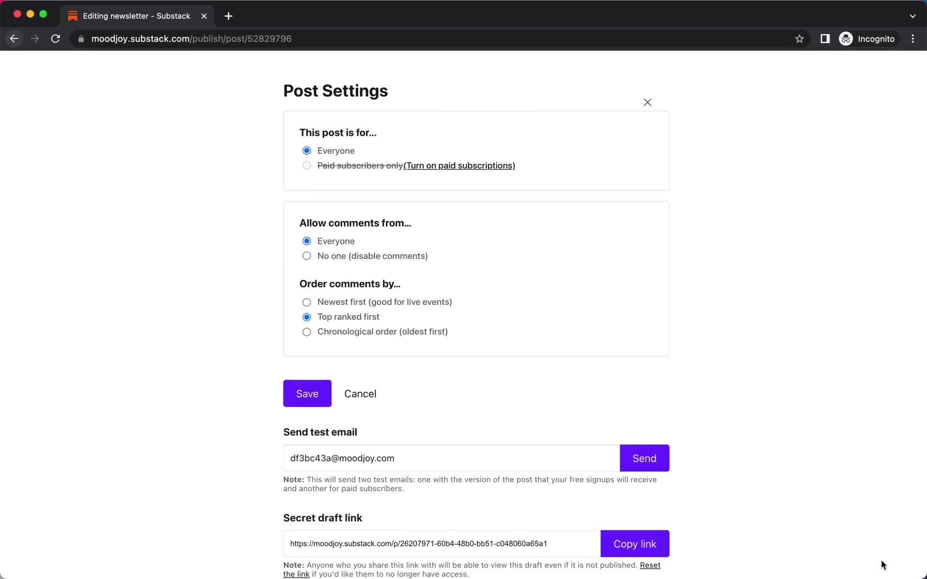Image resolution: width=927 pixels, height=579 pixels.
Task: Click the Turn on paid subscriptions link
Action: [459, 165]
